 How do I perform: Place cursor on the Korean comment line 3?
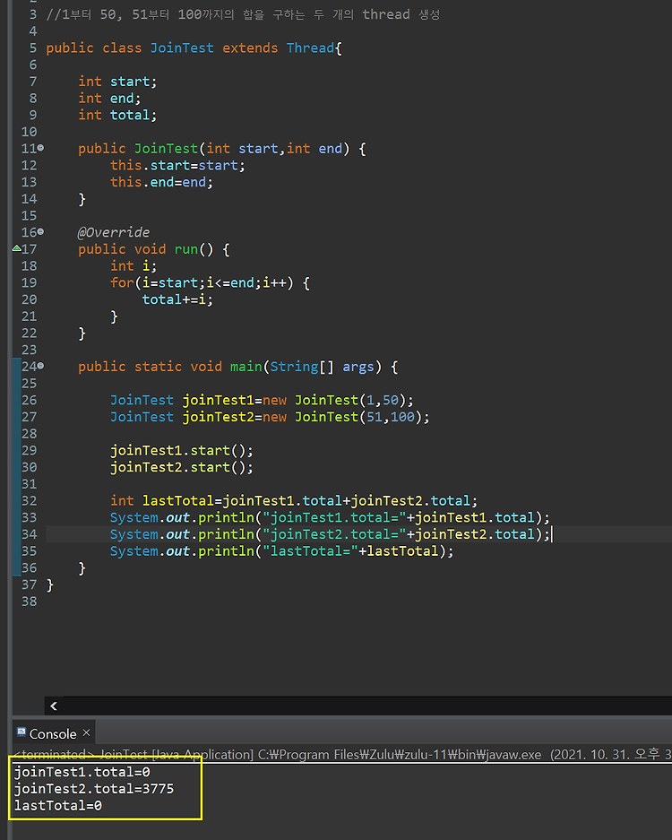(243, 14)
